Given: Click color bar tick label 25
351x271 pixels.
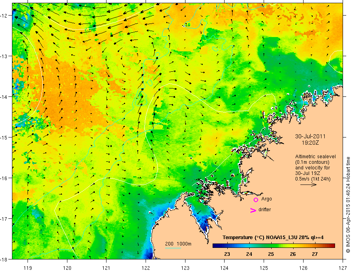Looking at the screenshot, I should (x=271, y=254).
